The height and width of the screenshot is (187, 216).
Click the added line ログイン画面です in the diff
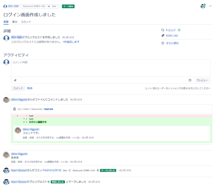point(38,122)
